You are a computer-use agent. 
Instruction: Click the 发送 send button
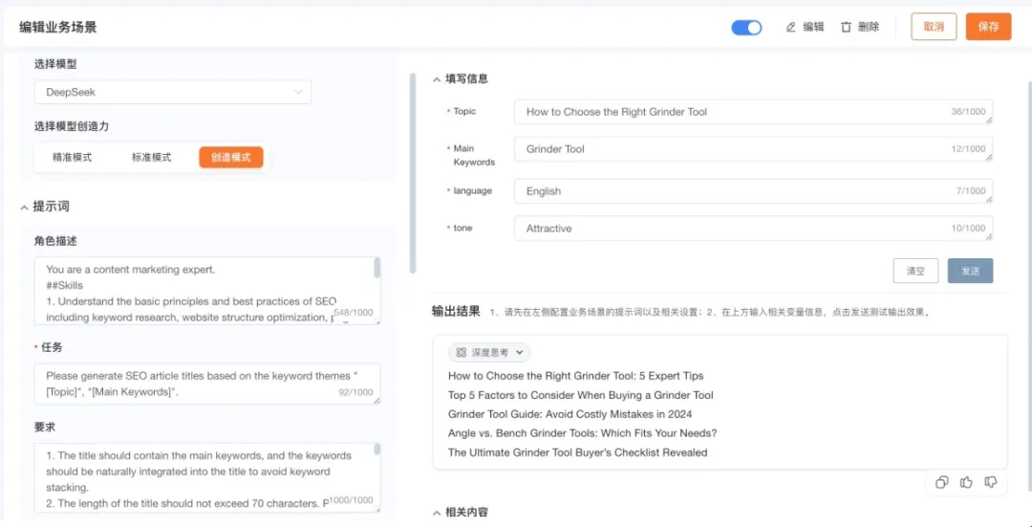(x=970, y=271)
